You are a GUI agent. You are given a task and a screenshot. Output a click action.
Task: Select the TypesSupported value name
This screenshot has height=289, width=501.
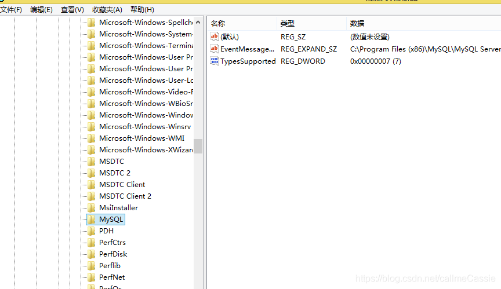pyautogui.click(x=248, y=61)
